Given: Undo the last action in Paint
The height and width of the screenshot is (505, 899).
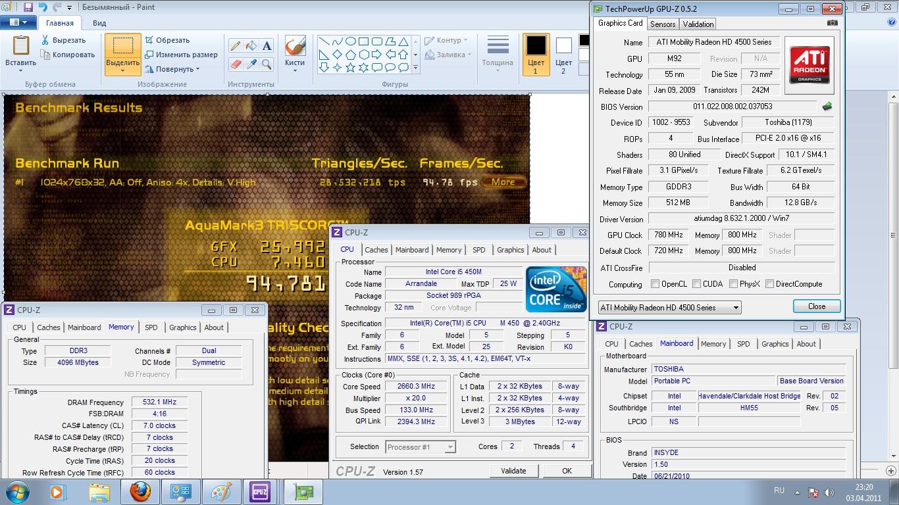Looking at the screenshot, I should 43,7.
